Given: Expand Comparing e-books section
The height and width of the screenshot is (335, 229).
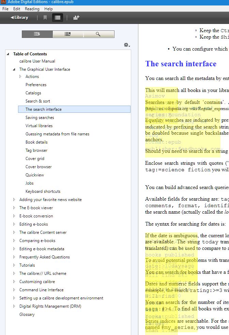Looking at the screenshot, I should (x=14, y=241).
